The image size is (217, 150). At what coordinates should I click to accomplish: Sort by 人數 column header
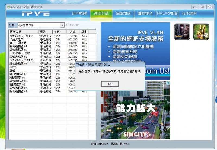(73, 32)
